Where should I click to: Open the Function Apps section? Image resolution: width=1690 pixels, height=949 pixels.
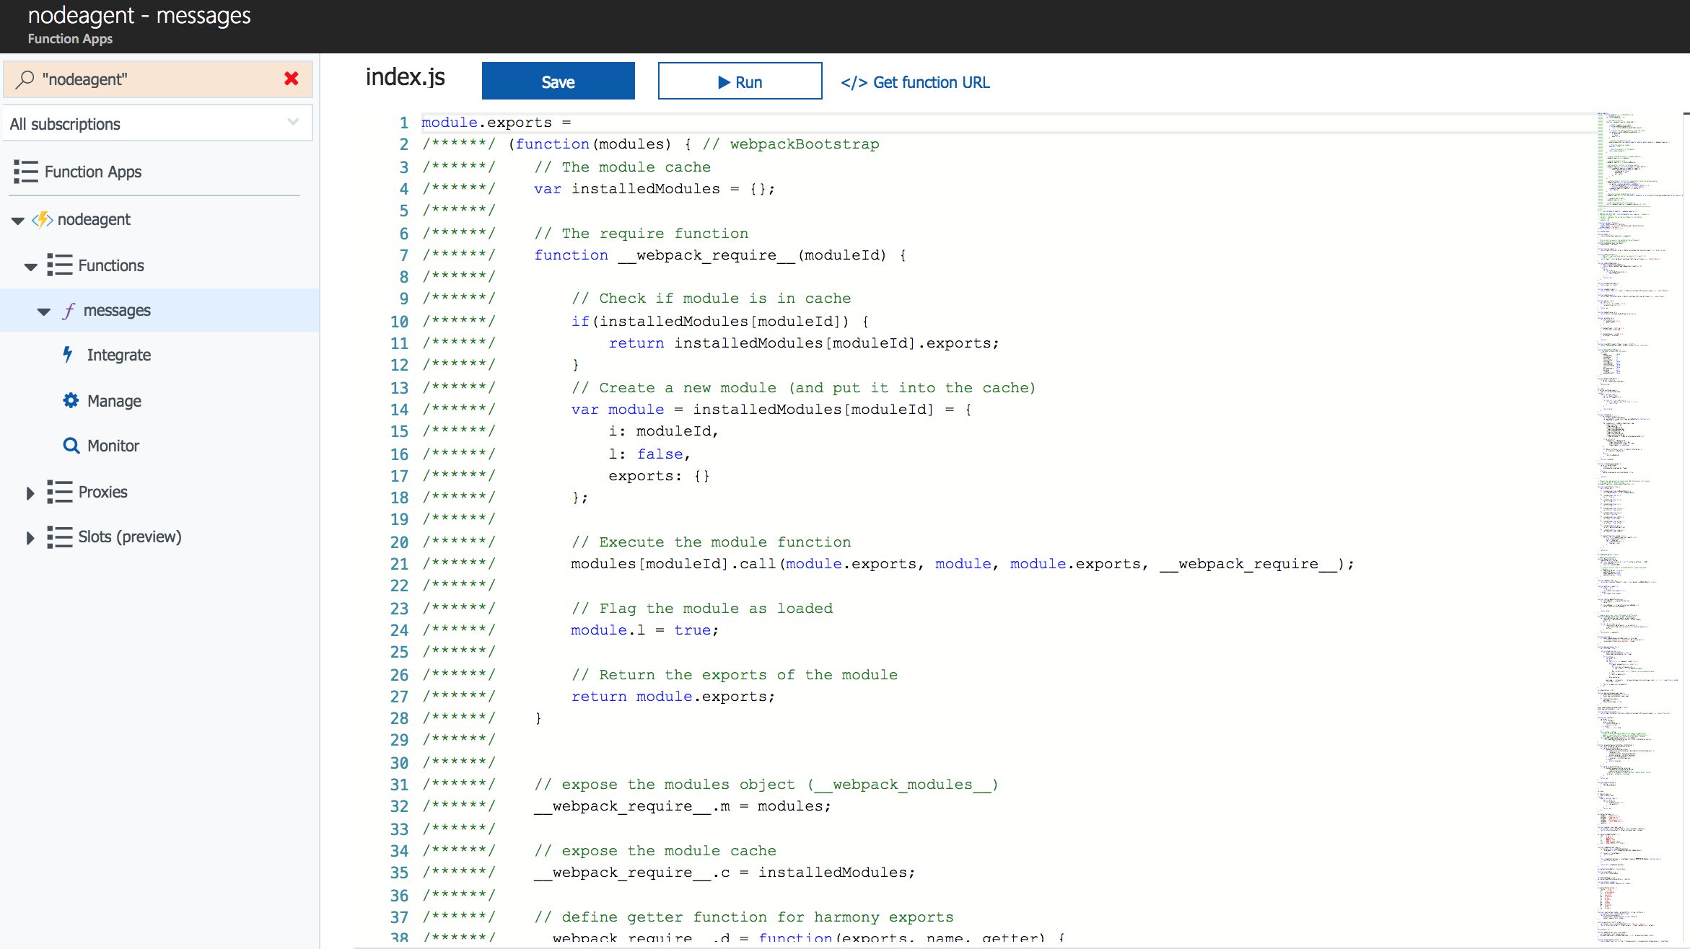pos(93,172)
